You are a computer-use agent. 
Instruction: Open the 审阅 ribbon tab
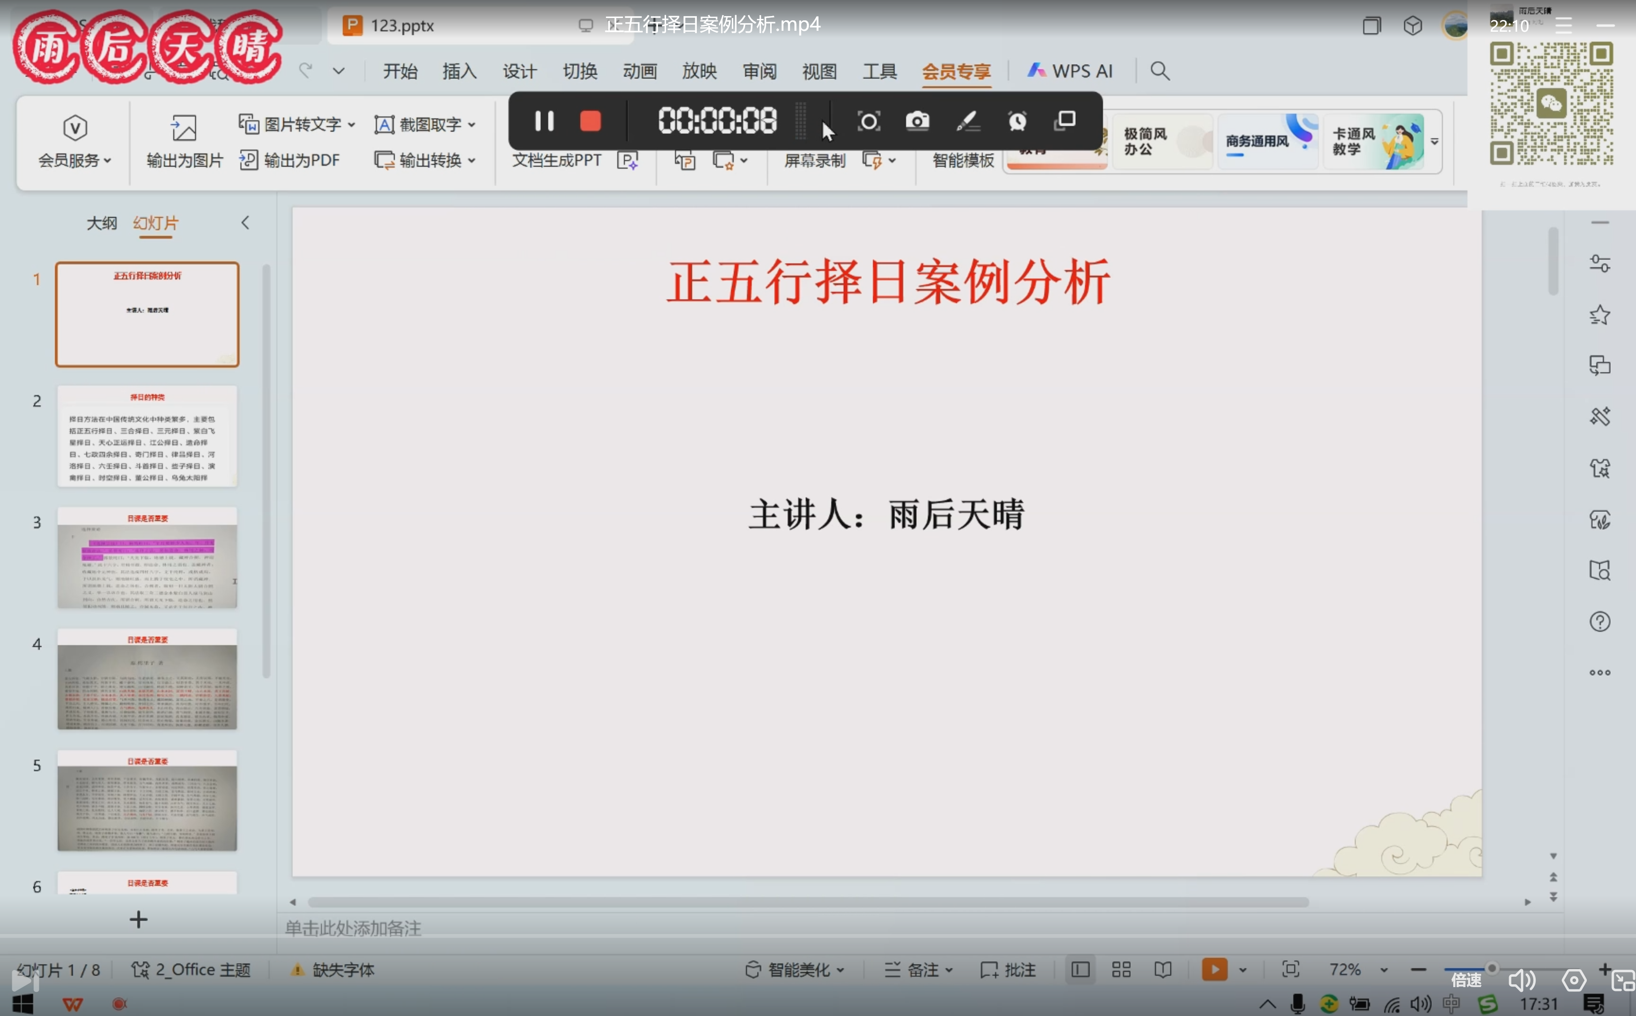click(x=760, y=71)
